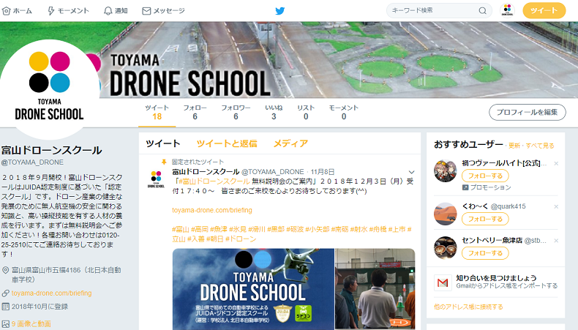
Task: Click the Twitter bird logo
Action: point(280,11)
